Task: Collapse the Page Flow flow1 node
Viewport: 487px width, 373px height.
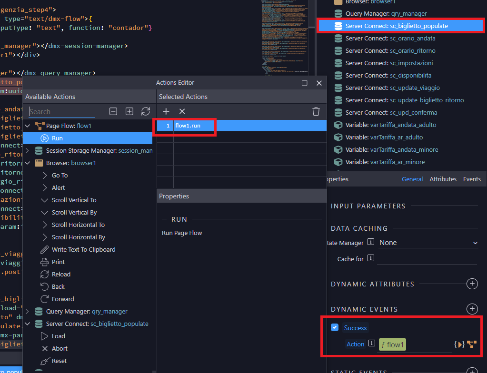Action: [x=28, y=126]
